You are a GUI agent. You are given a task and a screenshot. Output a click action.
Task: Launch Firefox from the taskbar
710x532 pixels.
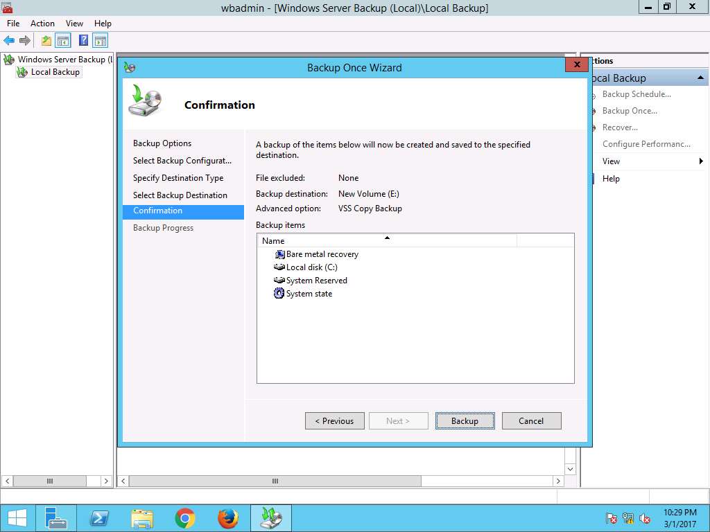pos(227,518)
